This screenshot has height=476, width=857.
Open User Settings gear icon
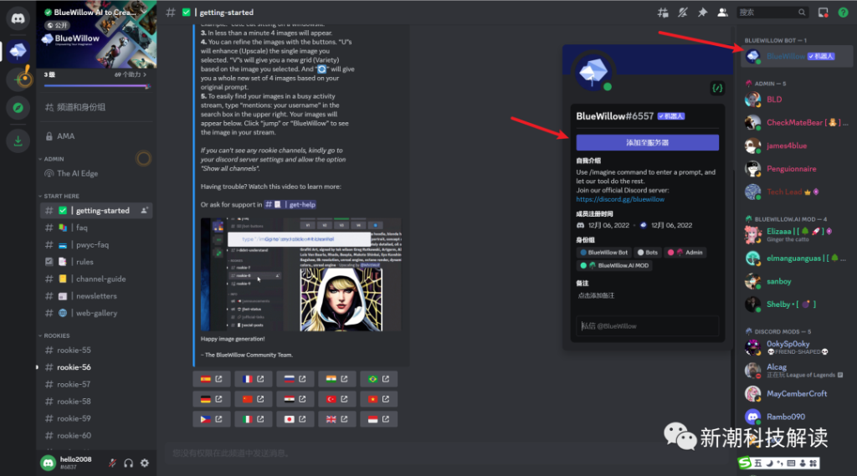tap(144, 463)
